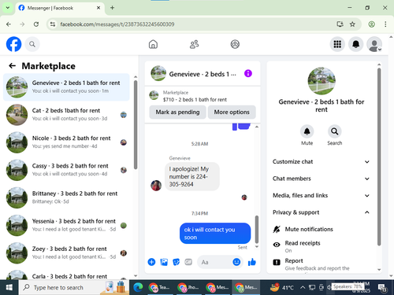
Task: Attach a photo using image icon
Action: [164, 262]
